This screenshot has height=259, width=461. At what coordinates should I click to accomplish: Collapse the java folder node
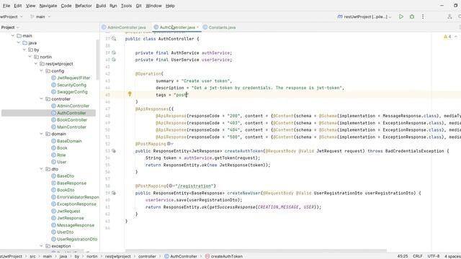point(19,43)
